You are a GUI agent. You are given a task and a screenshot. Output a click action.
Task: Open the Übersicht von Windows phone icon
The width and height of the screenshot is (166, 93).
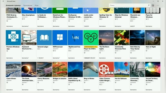pos(137,10)
